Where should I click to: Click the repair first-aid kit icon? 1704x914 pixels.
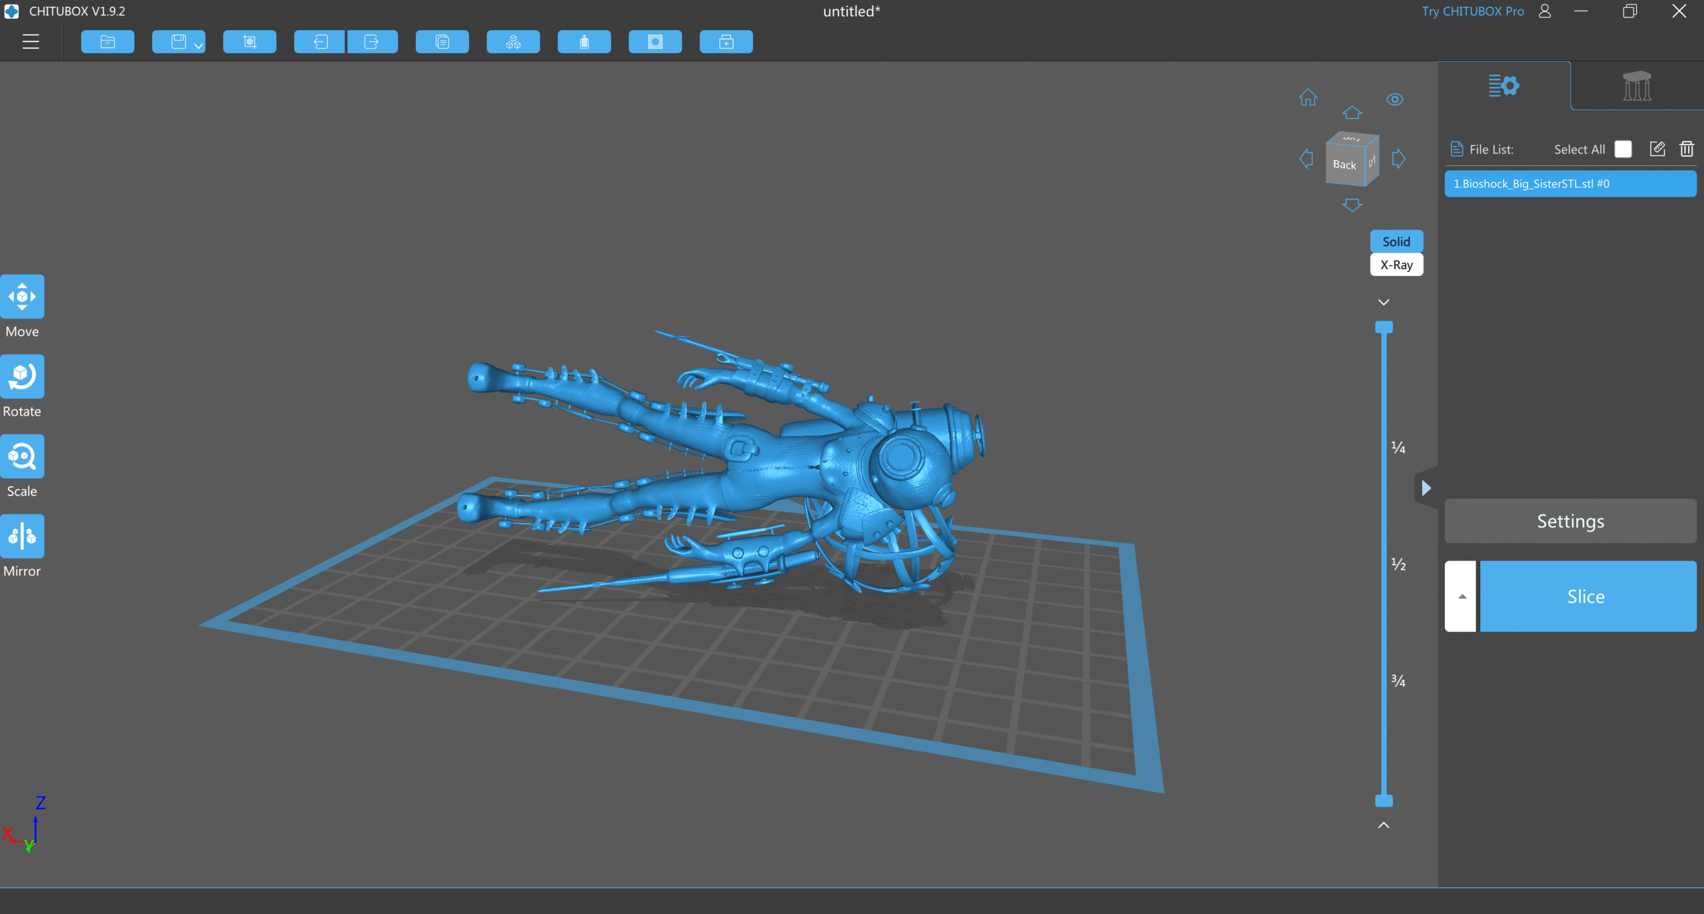coord(726,41)
